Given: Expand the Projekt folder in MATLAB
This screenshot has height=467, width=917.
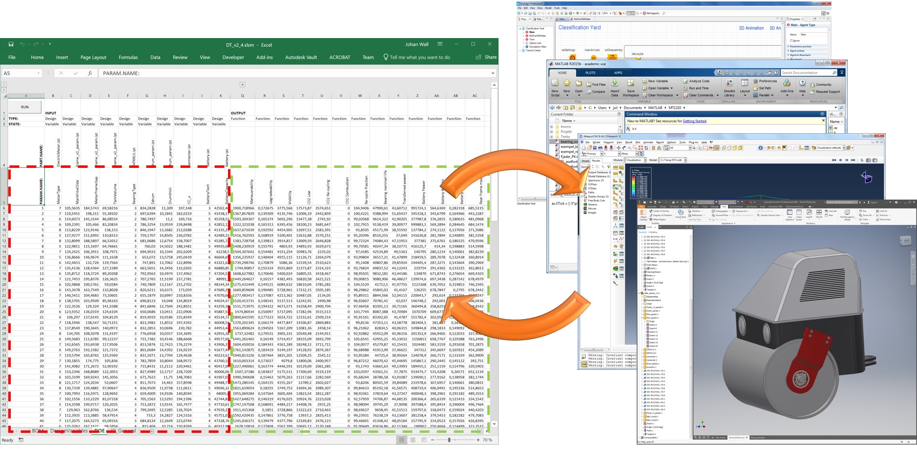Looking at the screenshot, I should tap(552, 132).
